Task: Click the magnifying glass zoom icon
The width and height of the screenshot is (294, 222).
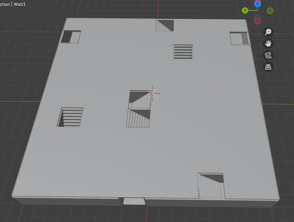Action: click(x=268, y=32)
